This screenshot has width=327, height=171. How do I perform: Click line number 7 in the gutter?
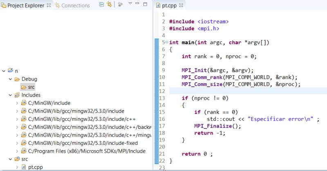(x=163, y=56)
